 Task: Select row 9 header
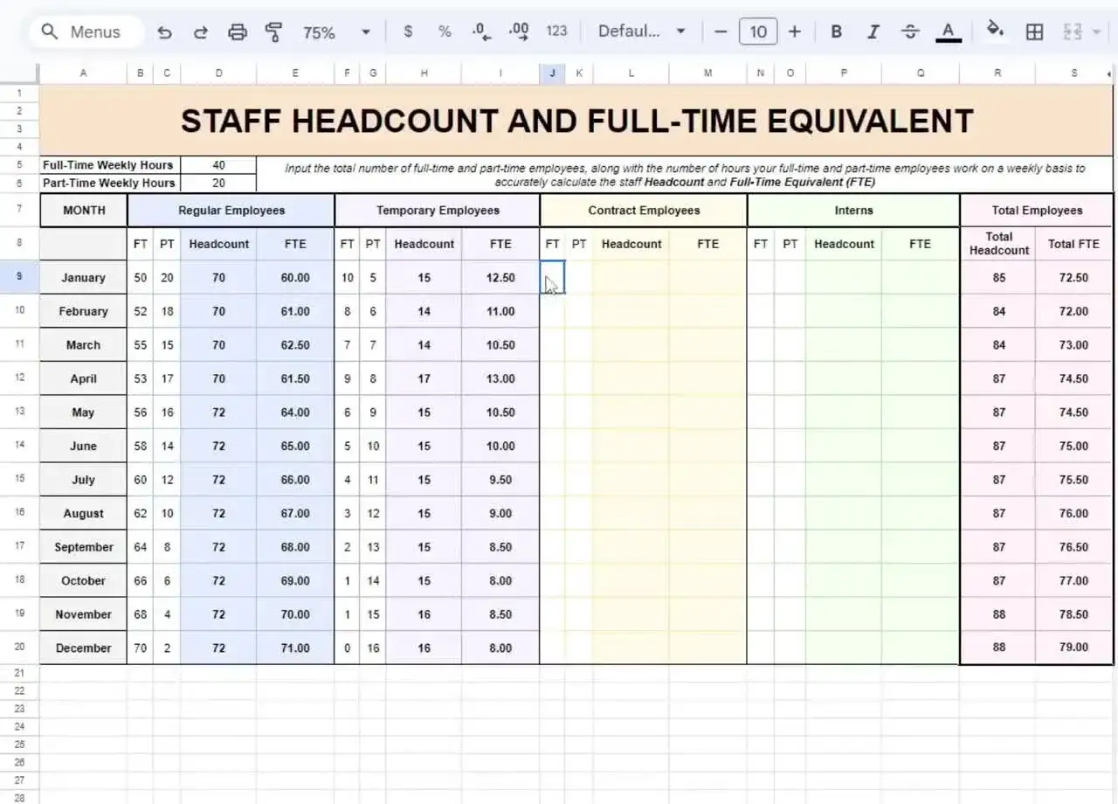click(19, 278)
